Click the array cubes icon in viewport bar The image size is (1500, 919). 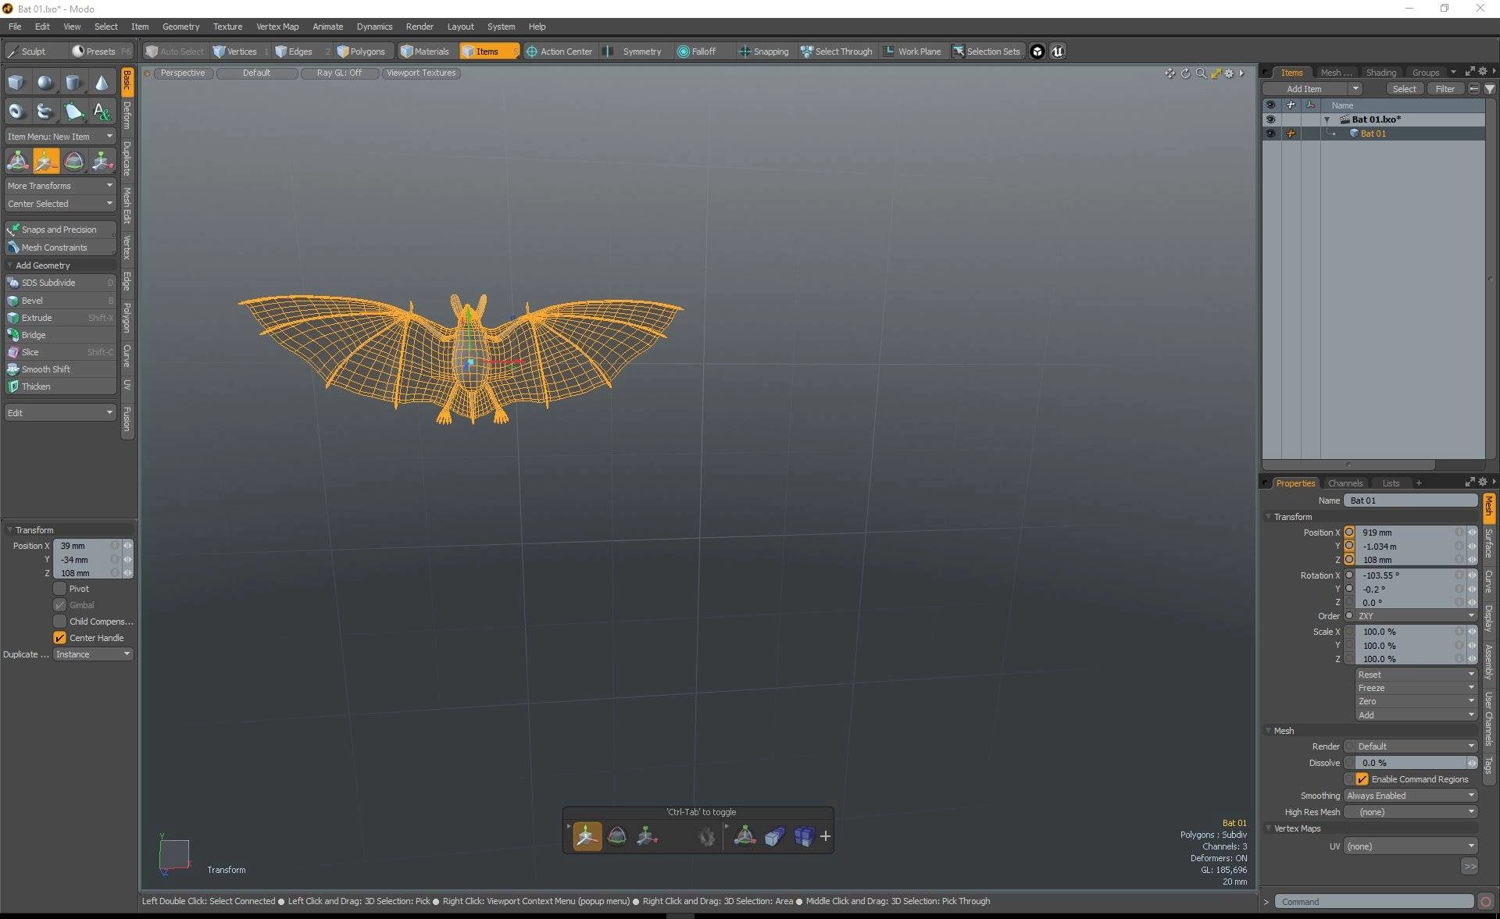[804, 836]
